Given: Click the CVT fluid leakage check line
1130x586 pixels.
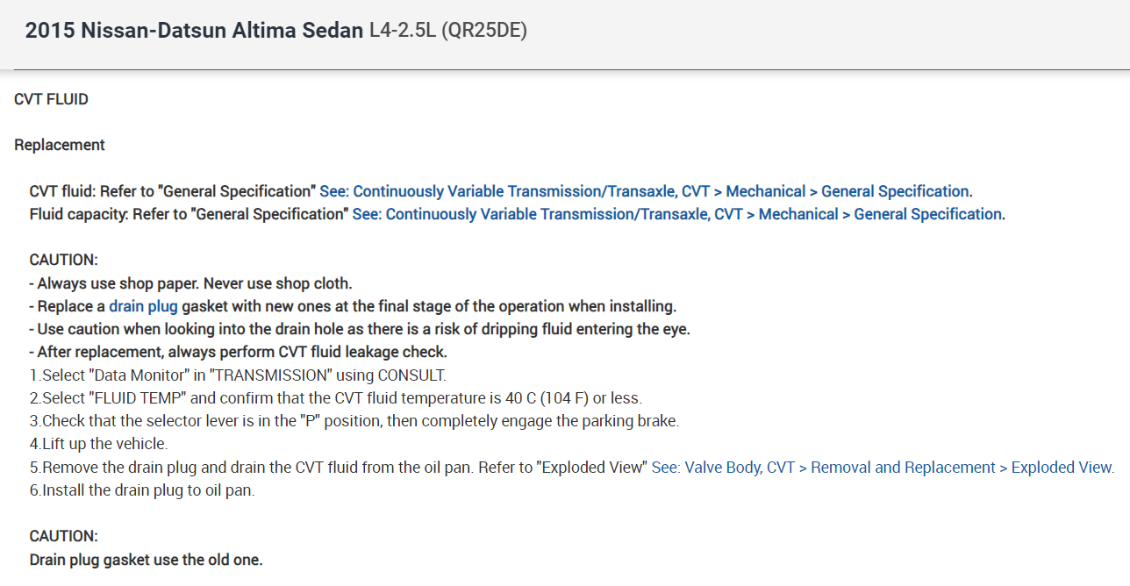Looking at the screenshot, I should (238, 352).
